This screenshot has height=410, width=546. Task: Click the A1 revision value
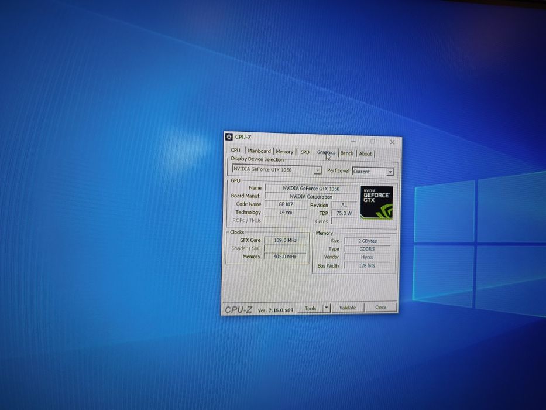point(344,205)
